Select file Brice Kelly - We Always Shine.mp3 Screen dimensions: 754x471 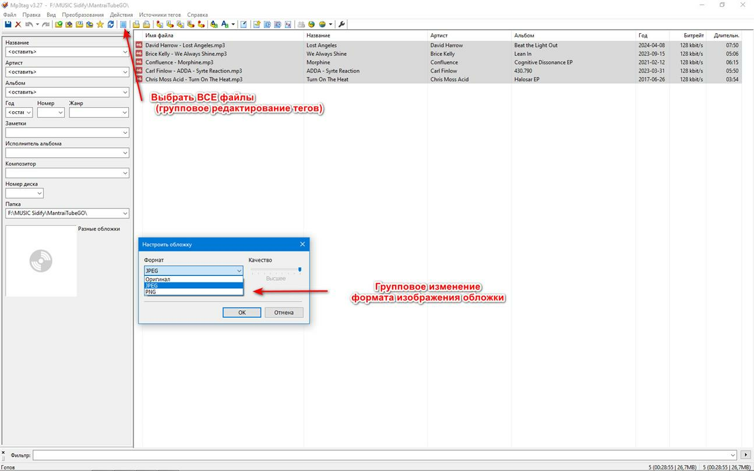tap(186, 54)
